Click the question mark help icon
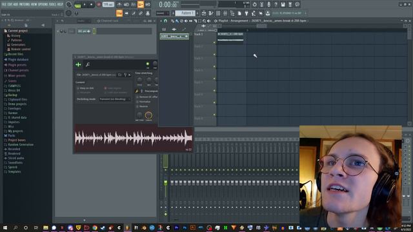Viewport: 413px width, 232px height. [276, 5]
